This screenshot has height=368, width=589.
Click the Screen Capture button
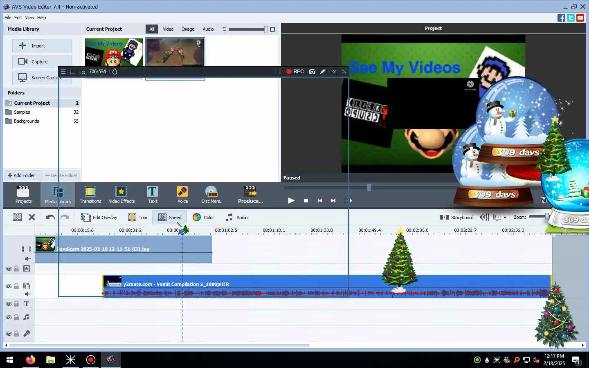tap(42, 78)
